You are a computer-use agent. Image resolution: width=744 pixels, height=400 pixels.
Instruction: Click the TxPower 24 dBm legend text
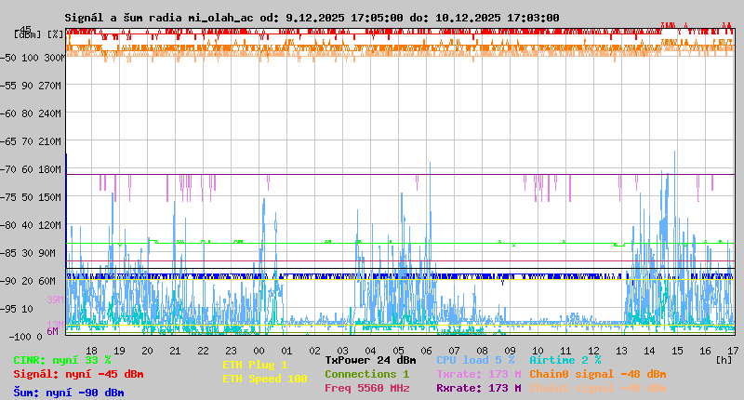click(x=370, y=359)
